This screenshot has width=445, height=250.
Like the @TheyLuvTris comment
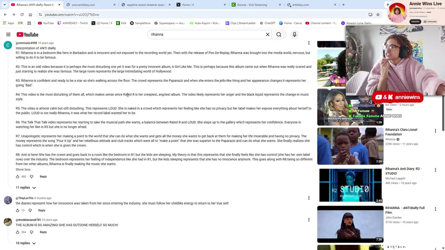(x=17, y=210)
